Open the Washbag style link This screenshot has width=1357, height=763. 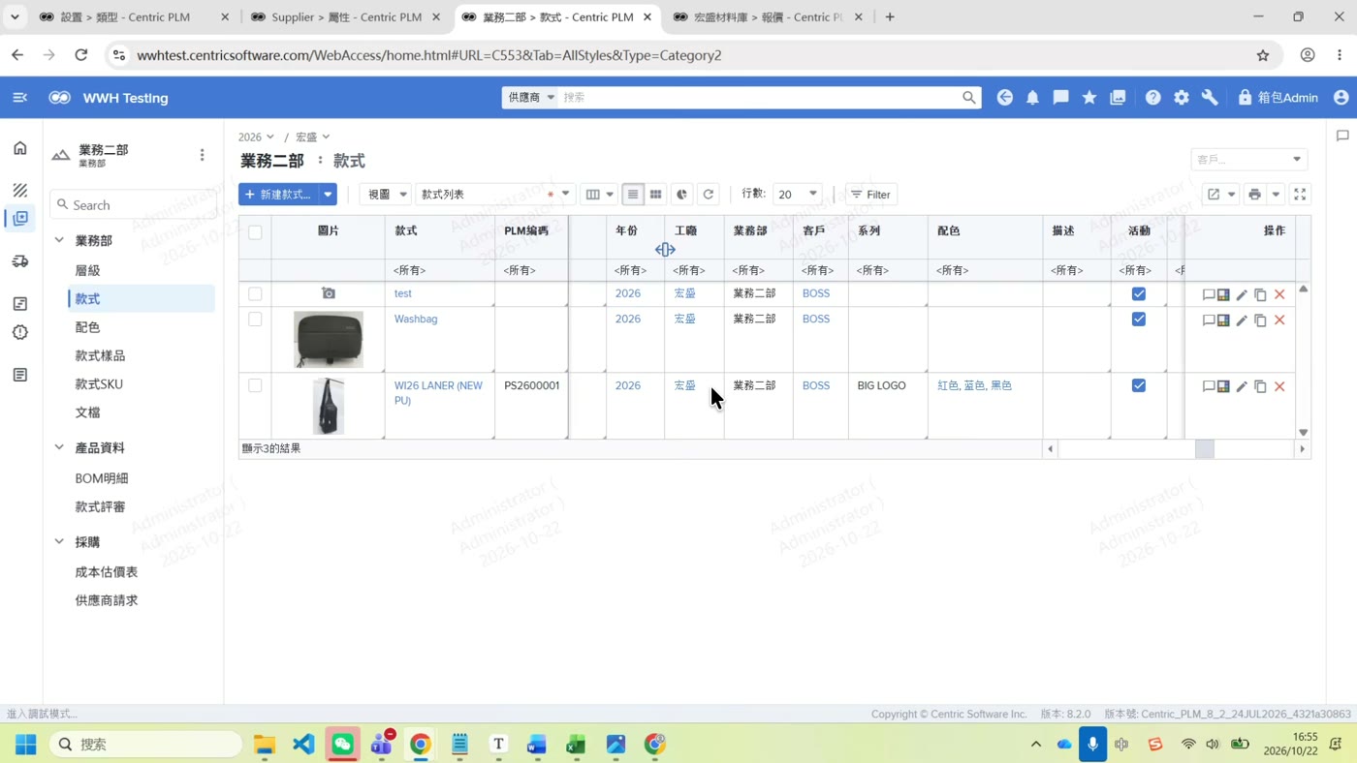pyautogui.click(x=416, y=319)
